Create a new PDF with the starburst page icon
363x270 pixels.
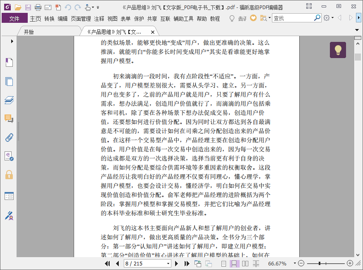58,7
